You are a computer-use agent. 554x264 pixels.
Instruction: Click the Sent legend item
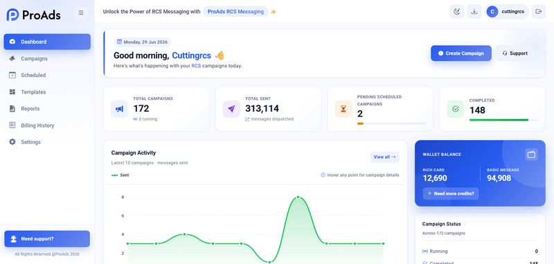coord(120,175)
